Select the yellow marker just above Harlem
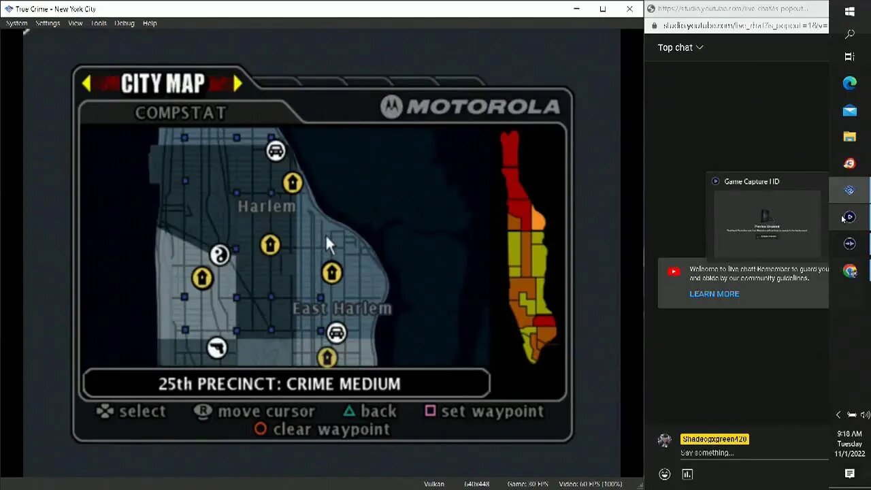This screenshot has width=871, height=490. coord(293,182)
